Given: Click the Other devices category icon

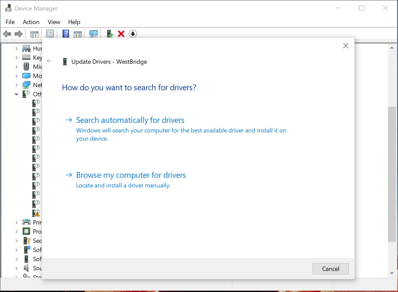Looking at the screenshot, I should point(26,94).
